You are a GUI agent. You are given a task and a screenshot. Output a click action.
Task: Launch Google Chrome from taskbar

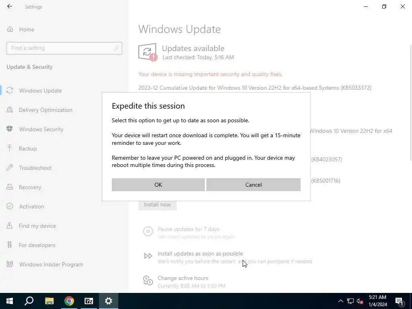click(x=69, y=301)
